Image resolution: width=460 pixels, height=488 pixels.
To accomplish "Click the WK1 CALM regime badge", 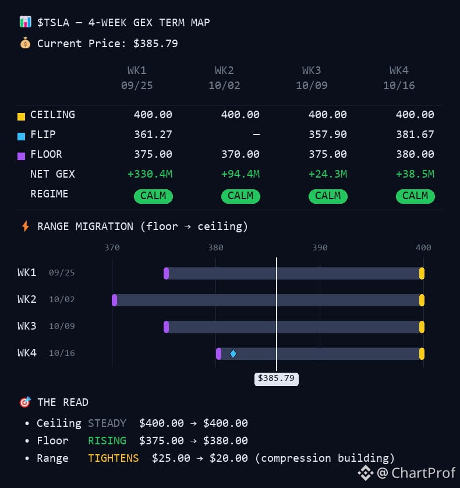I will pyautogui.click(x=153, y=196).
